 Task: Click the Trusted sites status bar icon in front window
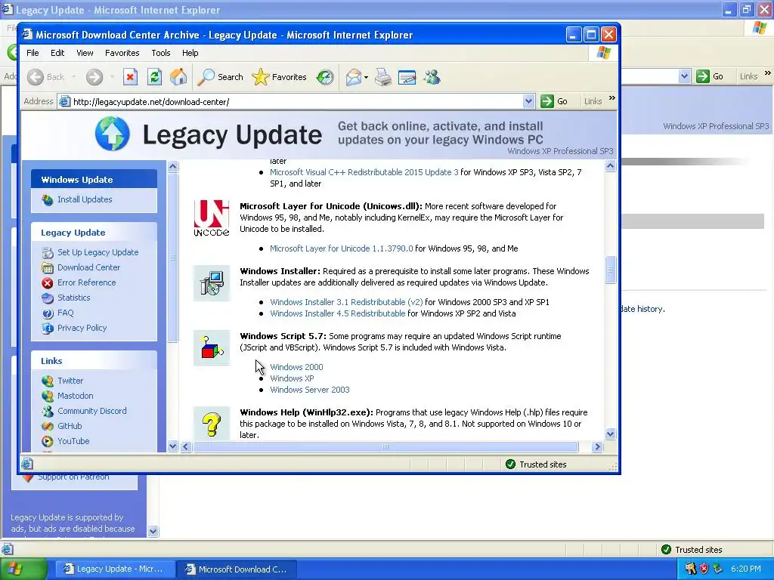510,464
